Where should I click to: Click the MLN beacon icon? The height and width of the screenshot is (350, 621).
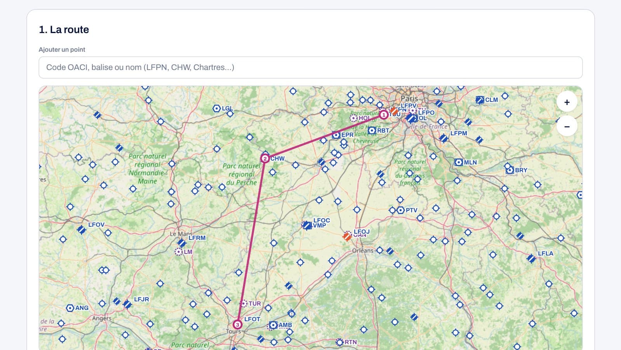click(x=459, y=162)
